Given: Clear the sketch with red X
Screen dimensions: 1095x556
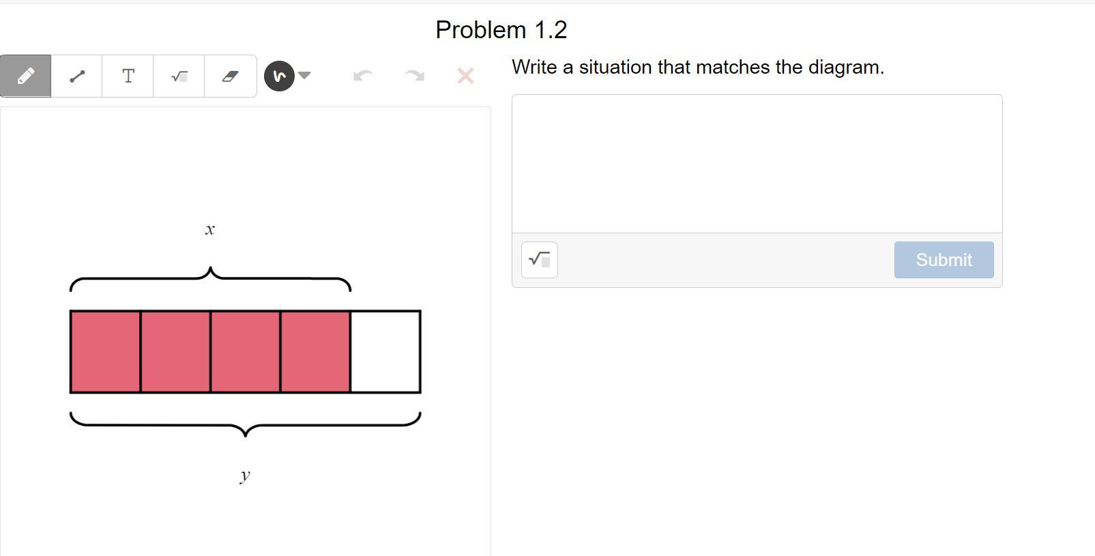Looking at the screenshot, I should click(x=465, y=76).
